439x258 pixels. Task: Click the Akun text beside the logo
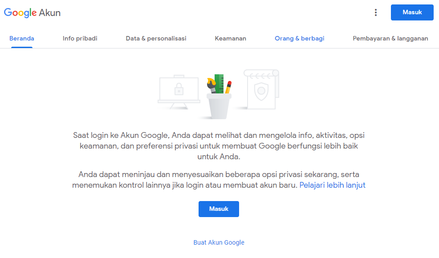tap(50, 13)
